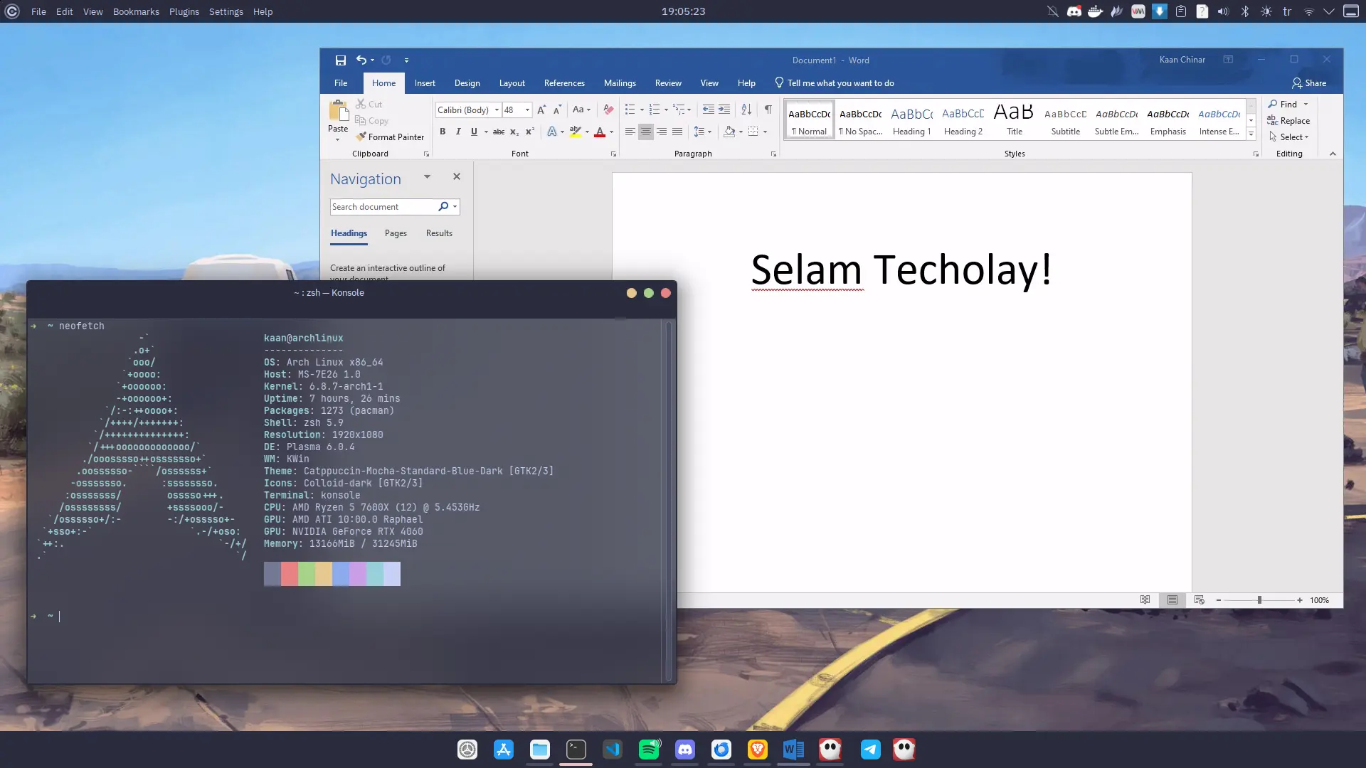Viewport: 1366px width, 768px height.
Task: Click the Find button
Action: [1282, 105]
